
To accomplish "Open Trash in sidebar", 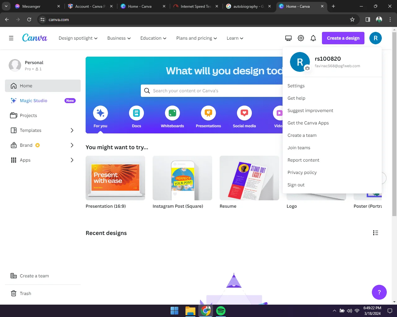I will point(43,293).
